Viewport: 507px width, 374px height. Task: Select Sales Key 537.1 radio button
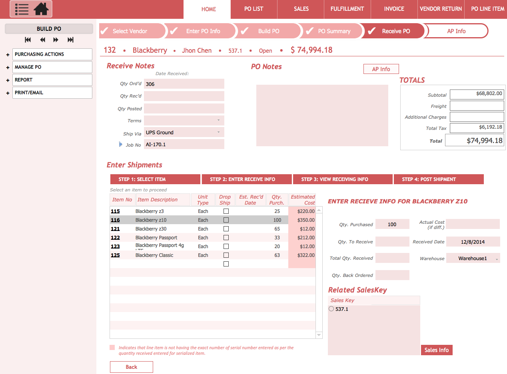click(x=331, y=309)
